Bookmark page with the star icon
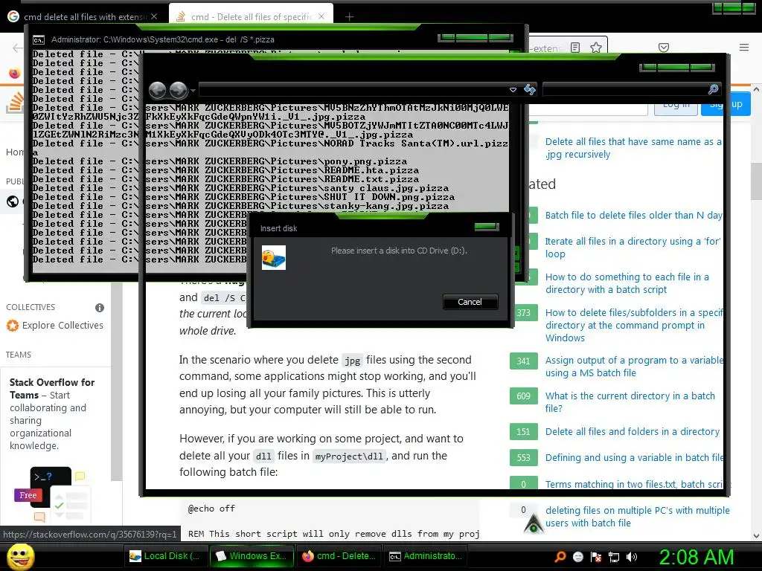 tap(596, 48)
